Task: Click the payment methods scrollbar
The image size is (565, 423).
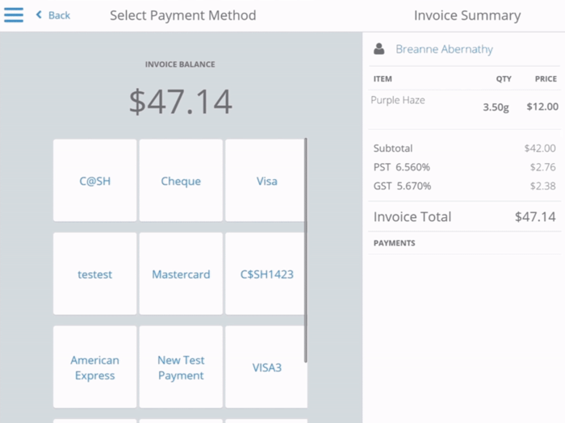Action: (305, 250)
